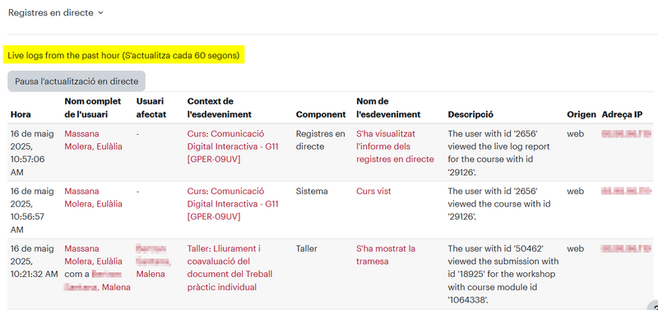The image size is (658, 310).
Task: Click the Hora column header
Action: point(21,114)
